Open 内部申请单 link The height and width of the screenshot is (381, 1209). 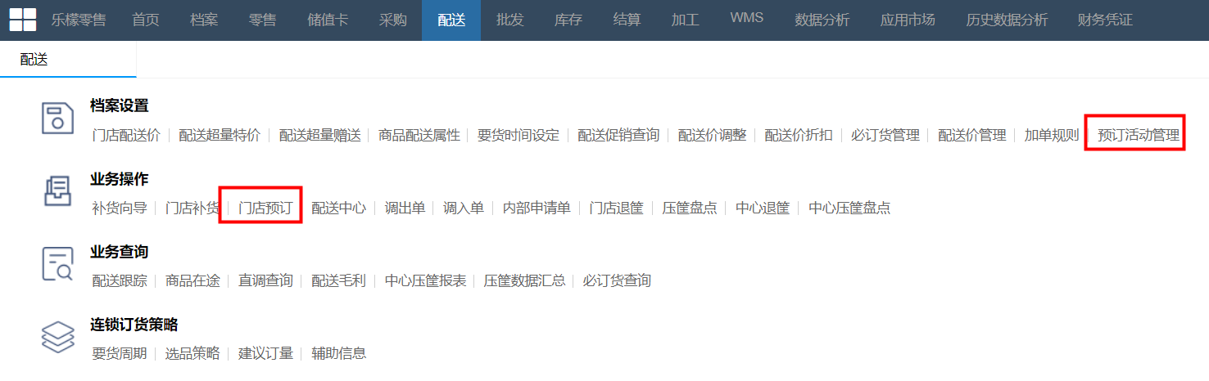pos(537,208)
